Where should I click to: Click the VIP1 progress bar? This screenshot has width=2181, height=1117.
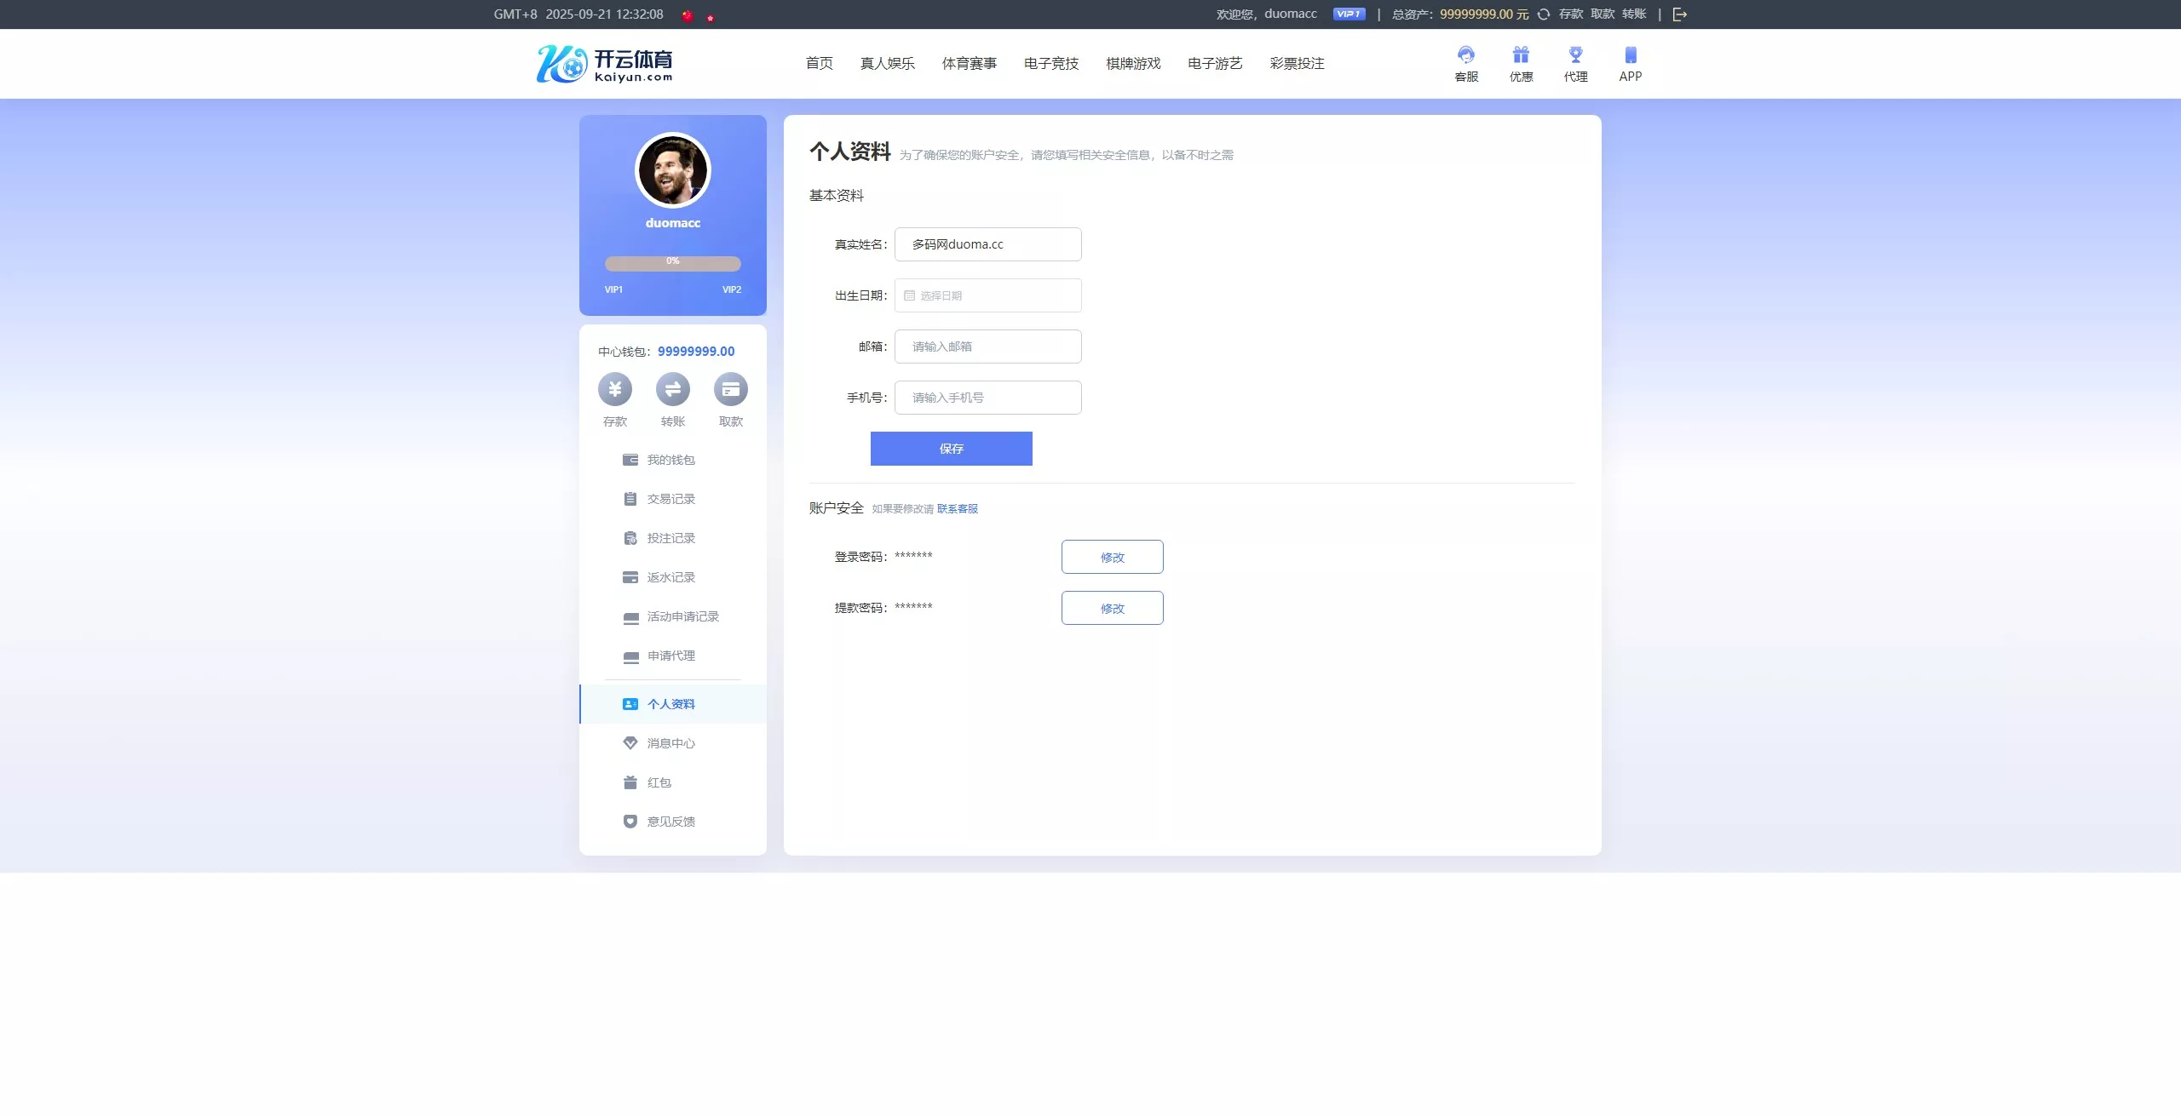672,262
